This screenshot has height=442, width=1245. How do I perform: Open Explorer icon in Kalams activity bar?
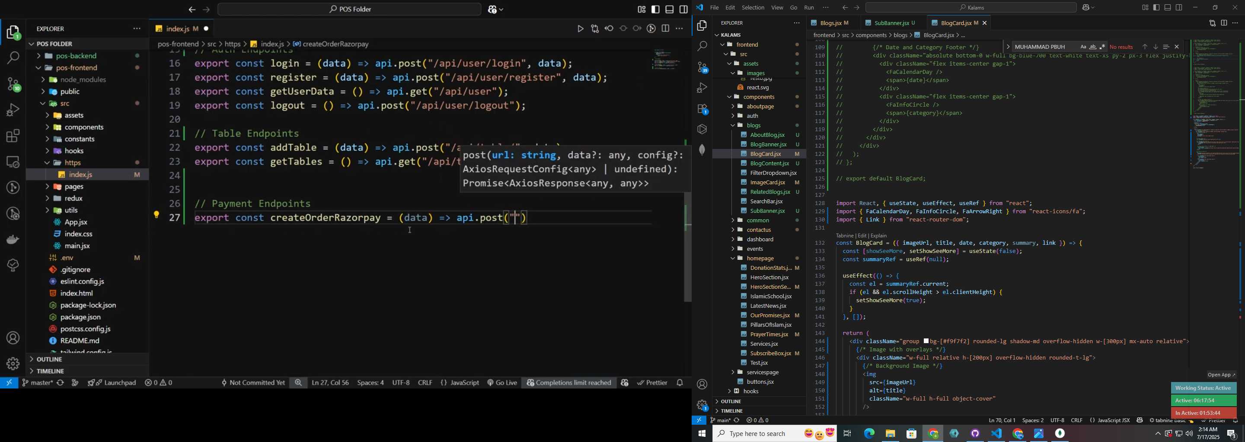[x=702, y=25]
